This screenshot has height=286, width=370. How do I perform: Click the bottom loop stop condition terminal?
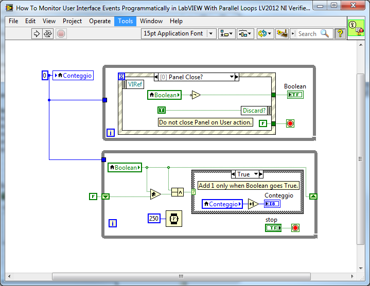click(x=295, y=228)
